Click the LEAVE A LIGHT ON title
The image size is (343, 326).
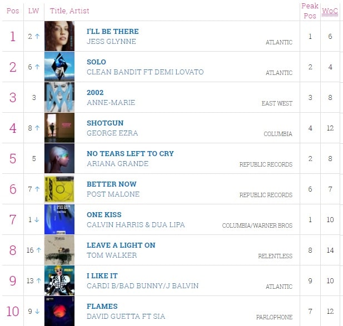coord(121,245)
